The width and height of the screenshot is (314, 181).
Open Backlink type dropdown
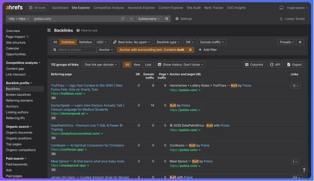coord(168,42)
